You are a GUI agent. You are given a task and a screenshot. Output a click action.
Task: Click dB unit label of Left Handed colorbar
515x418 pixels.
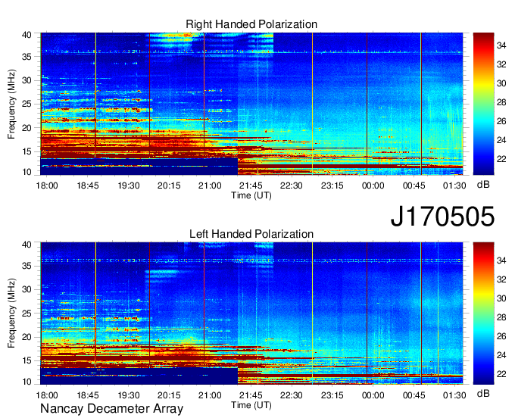click(x=483, y=393)
